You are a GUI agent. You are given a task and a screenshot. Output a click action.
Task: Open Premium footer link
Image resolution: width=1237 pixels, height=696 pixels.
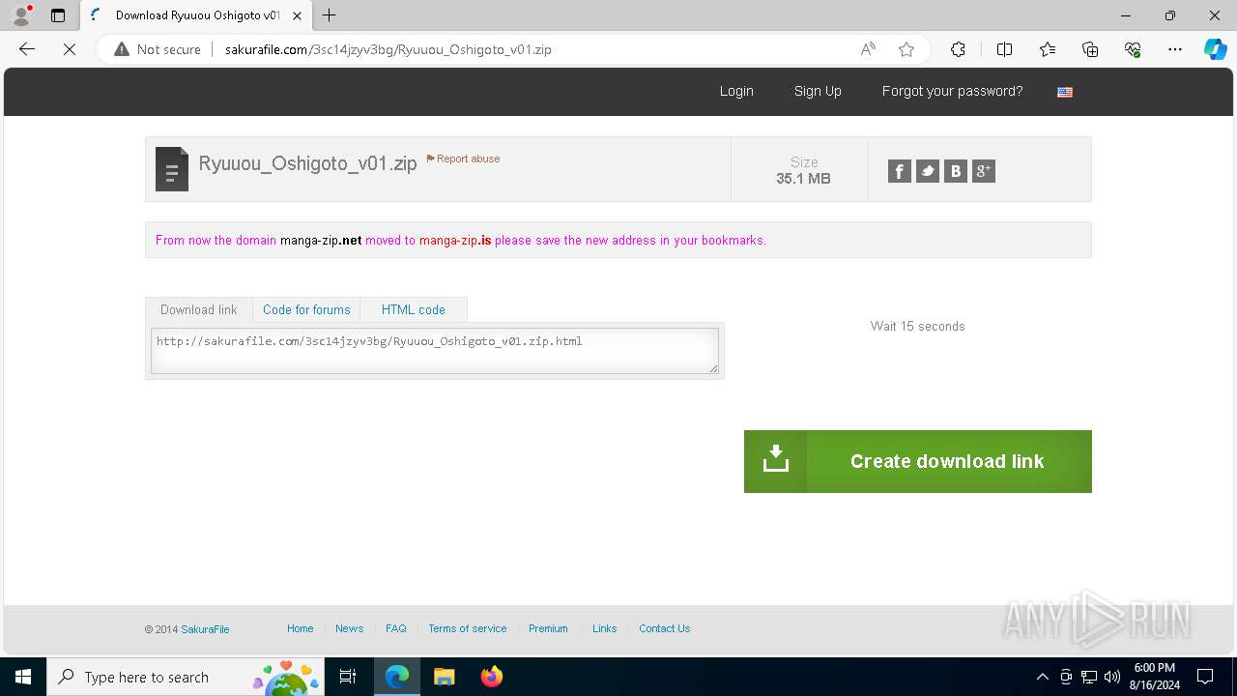548,628
